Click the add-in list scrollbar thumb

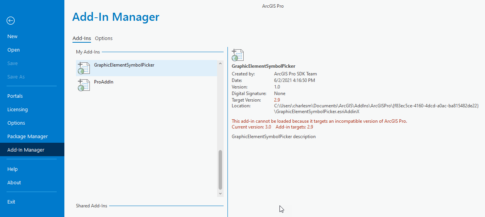coord(221,169)
